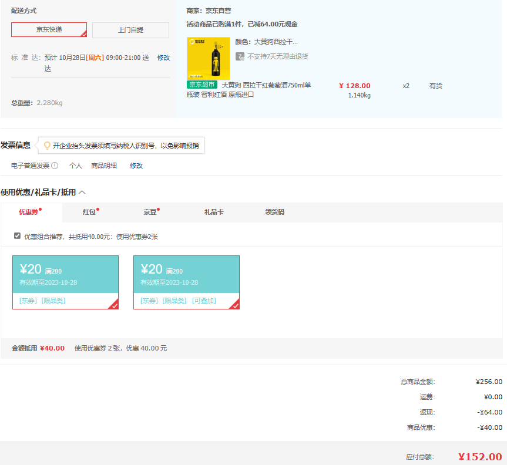Viewport: 507px width, 465px height.
Task: Switch to the 礼品卡 tab
Action: pyautogui.click(x=214, y=212)
